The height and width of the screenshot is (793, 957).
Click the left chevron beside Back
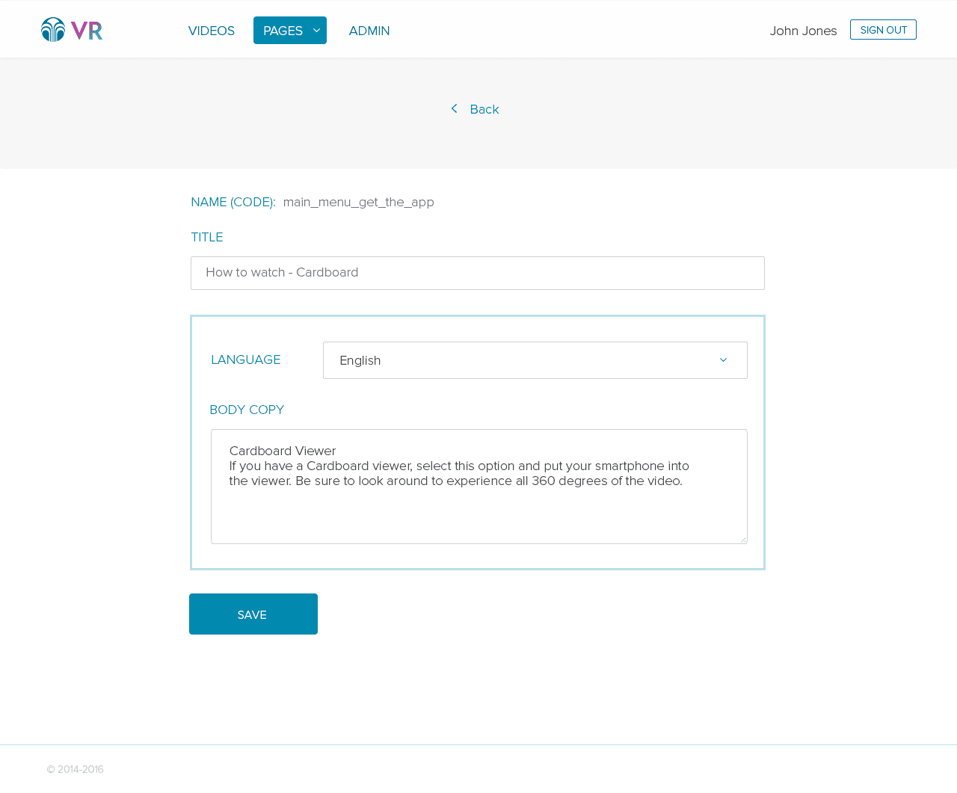tap(454, 109)
